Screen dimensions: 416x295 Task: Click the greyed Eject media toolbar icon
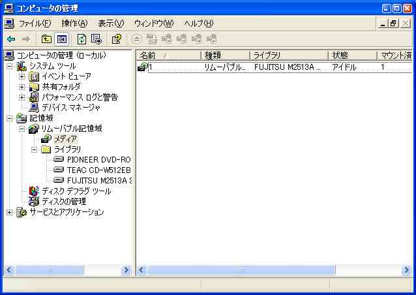pyautogui.click(x=137, y=39)
